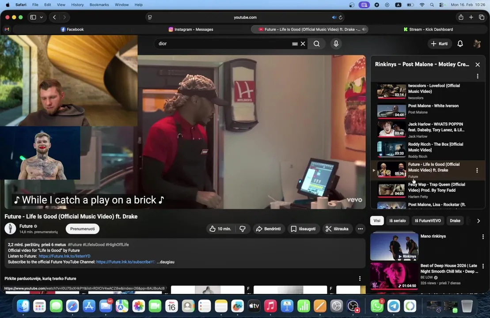Expand description with ...daugiau
490x318 pixels.
pyautogui.click(x=166, y=262)
